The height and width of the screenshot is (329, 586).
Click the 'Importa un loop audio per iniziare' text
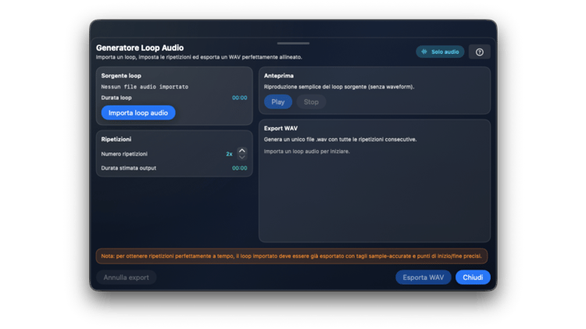pos(307,152)
